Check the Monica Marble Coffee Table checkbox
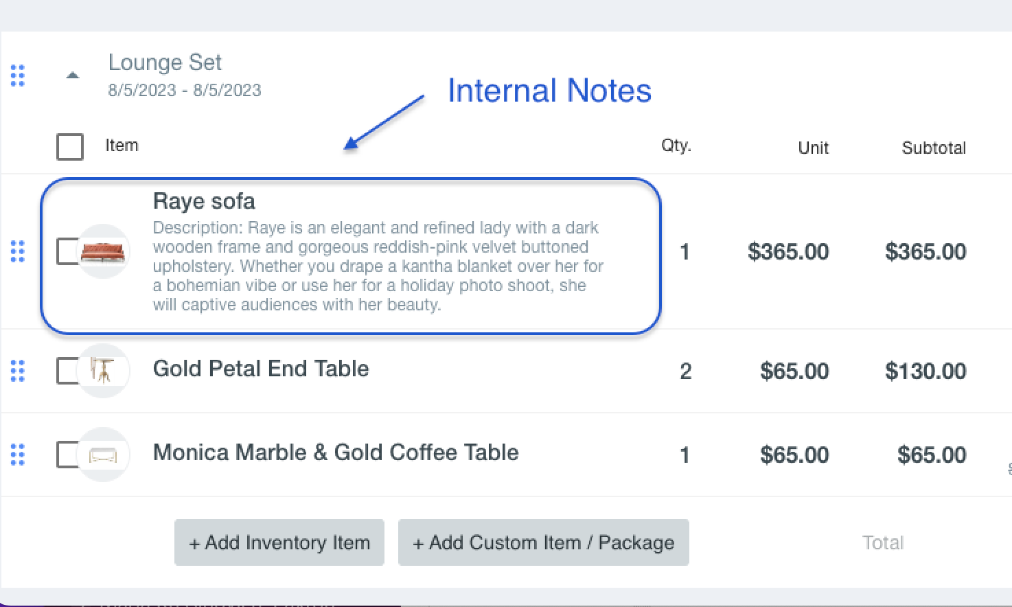Screen dimensions: 1012x607 (x=67, y=455)
